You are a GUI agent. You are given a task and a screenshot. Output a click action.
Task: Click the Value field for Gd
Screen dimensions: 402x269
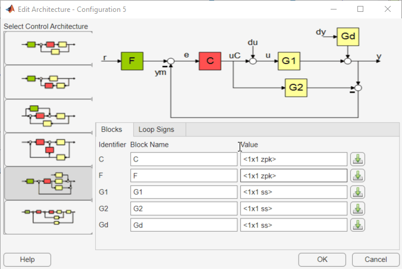[x=294, y=225]
